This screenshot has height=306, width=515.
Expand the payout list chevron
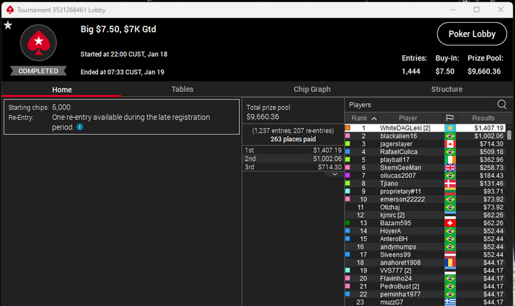(x=335, y=174)
